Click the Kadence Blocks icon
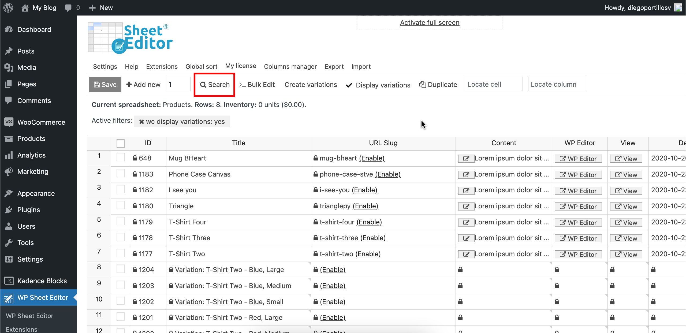This screenshot has height=333, width=686. 9,281
